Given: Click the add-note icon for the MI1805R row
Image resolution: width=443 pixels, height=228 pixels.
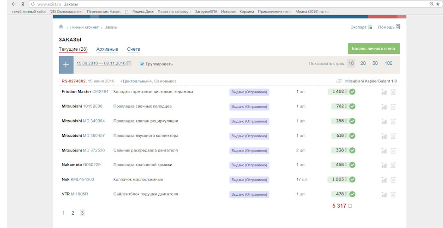Looking at the screenshot, I should coord(393,194).
